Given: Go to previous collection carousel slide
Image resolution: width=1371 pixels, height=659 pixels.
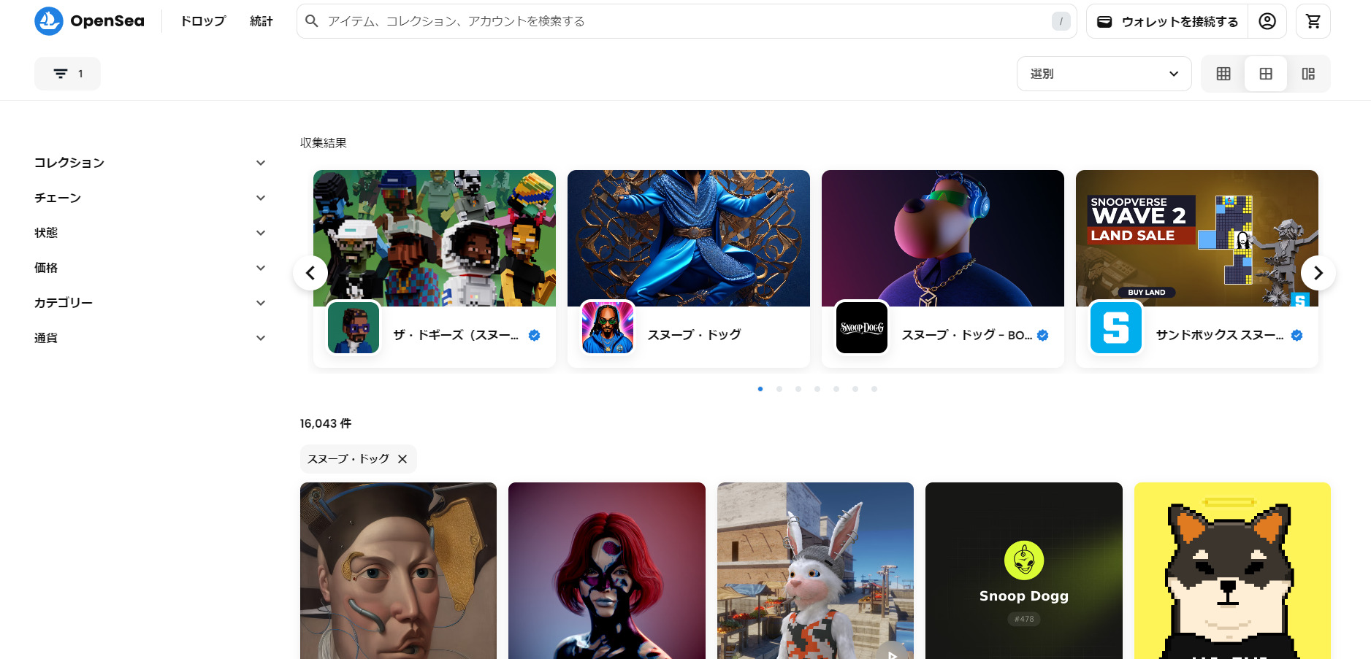Looking at the screenshot, I should pos(310,273).
